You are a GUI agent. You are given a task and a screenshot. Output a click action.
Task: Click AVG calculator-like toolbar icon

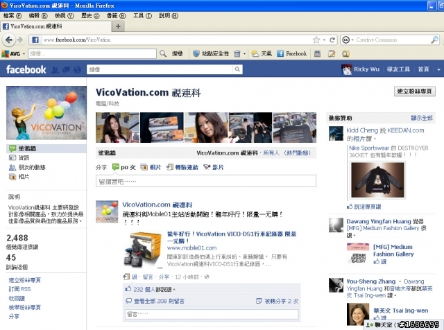click(318, 53)
